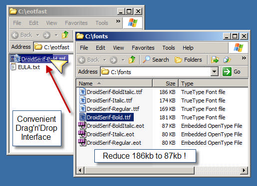Open Favorites menu in fonts window
257x186 pixels.
pyautogui.click(x=143, y=48)
